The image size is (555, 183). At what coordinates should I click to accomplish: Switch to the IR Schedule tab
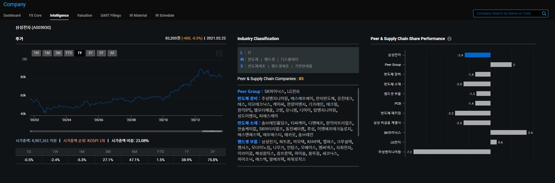tap(165, 15)
